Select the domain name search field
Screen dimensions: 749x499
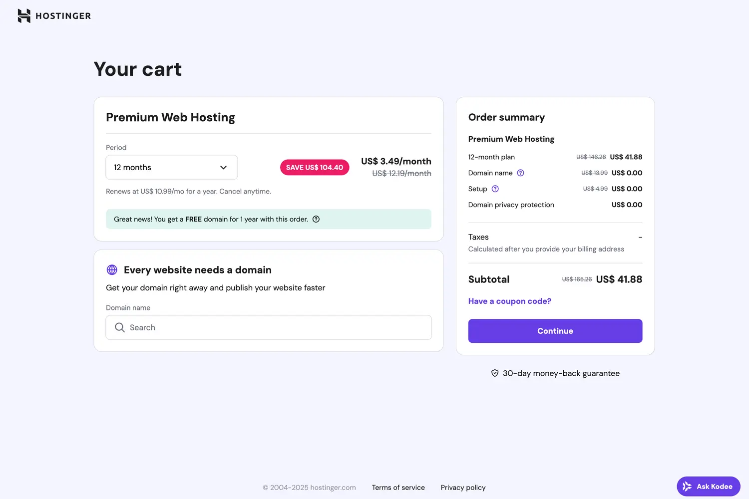(268, 327)
